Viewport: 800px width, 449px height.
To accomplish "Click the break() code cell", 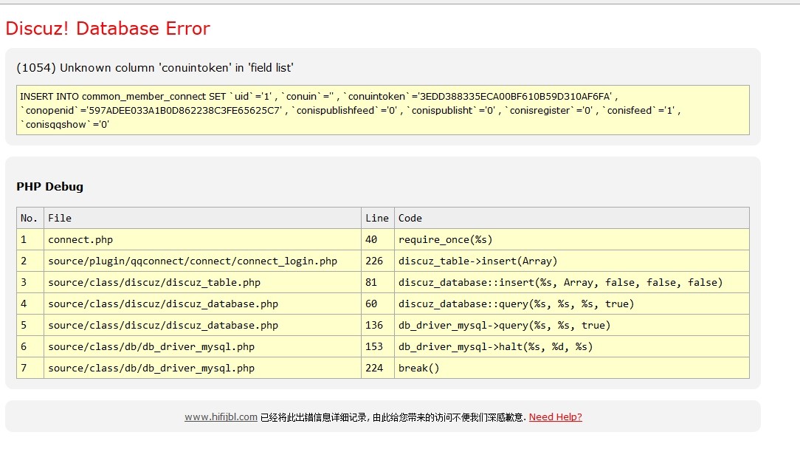I will [x=418, y=369].
